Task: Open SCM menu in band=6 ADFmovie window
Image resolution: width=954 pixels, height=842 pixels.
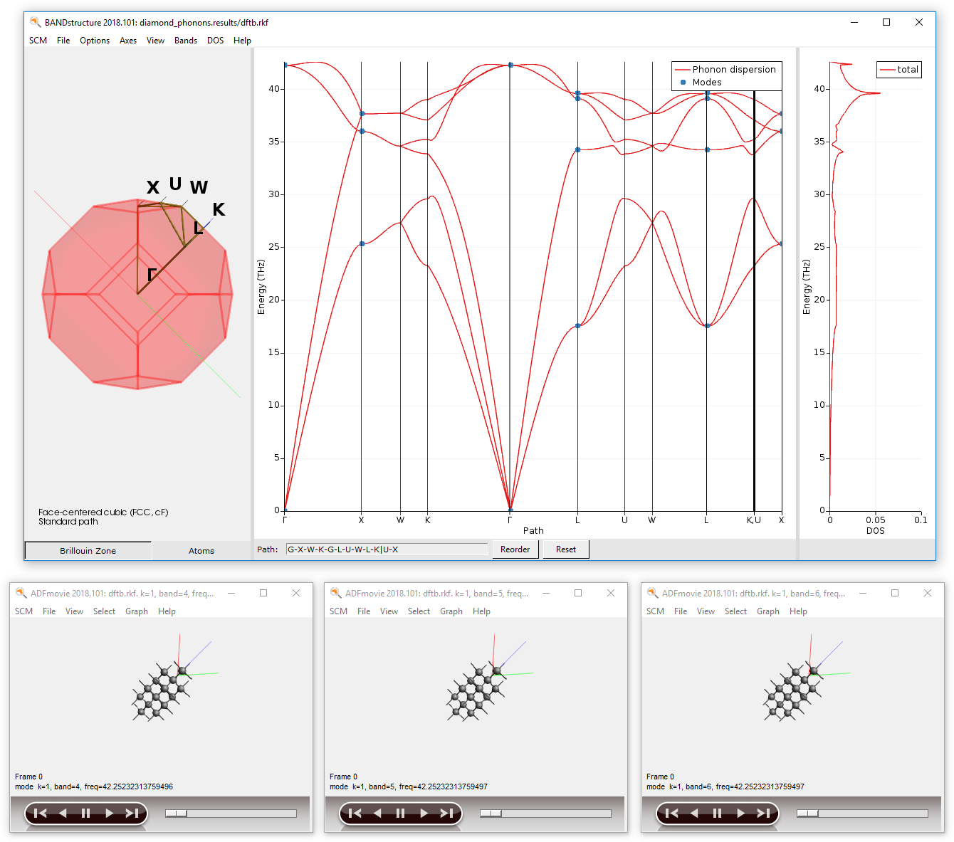Action: coord(655,611)
